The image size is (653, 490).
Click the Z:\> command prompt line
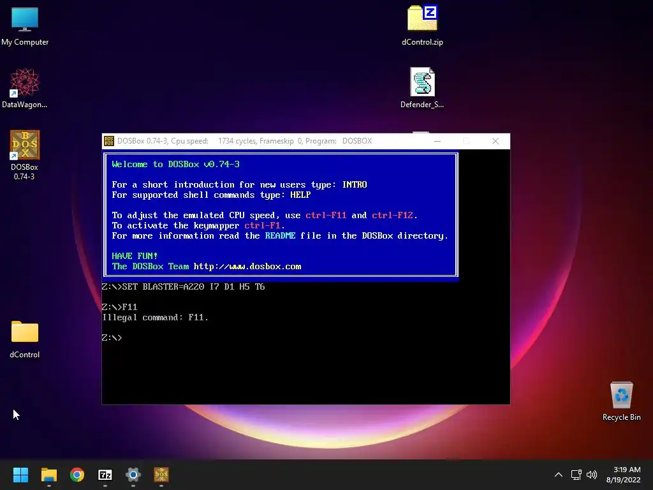[112, 338]
